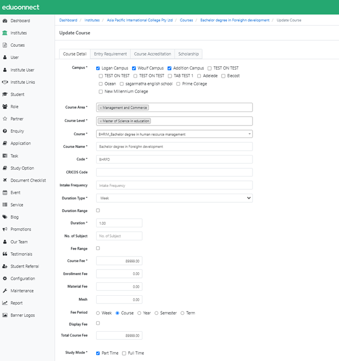This screenshot has height=361, width=339.
Task: Click the Application book icon
Action: pos(5,143)
